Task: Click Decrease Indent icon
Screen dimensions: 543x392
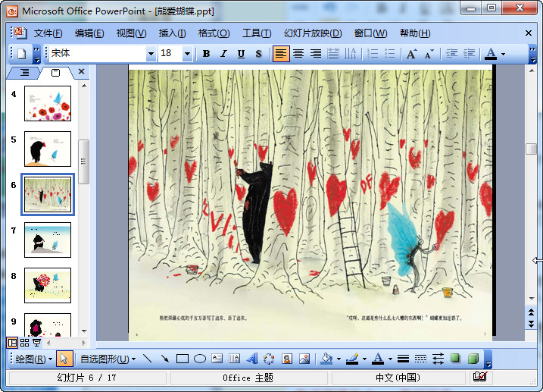Action: click(x=451, y=54)
